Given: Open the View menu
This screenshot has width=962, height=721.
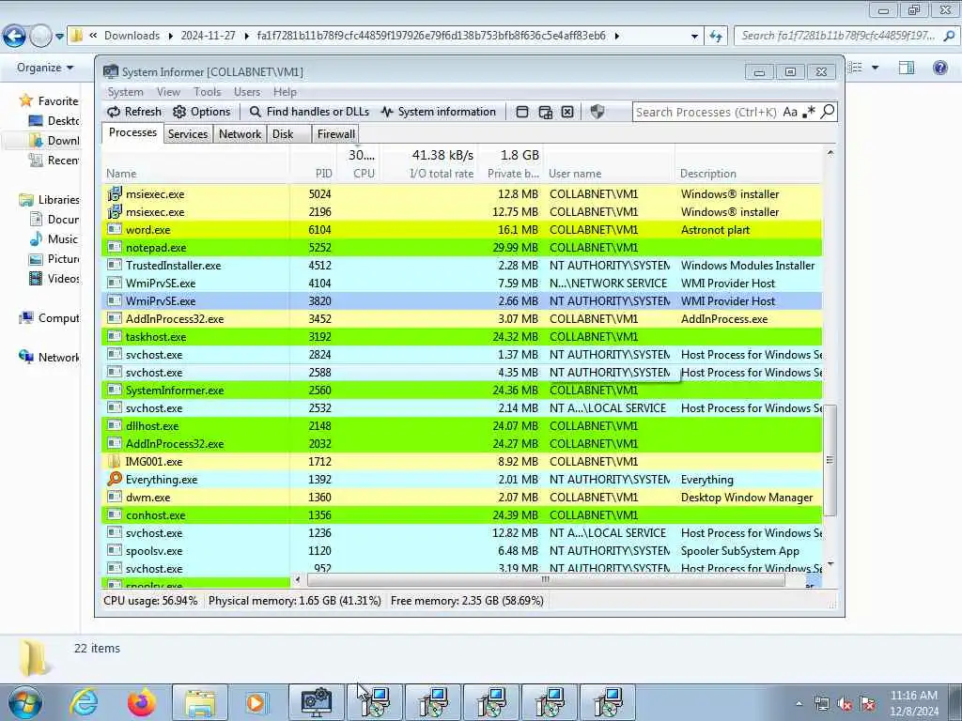Looking at the screenshot, I should click(x=168, y=92).
